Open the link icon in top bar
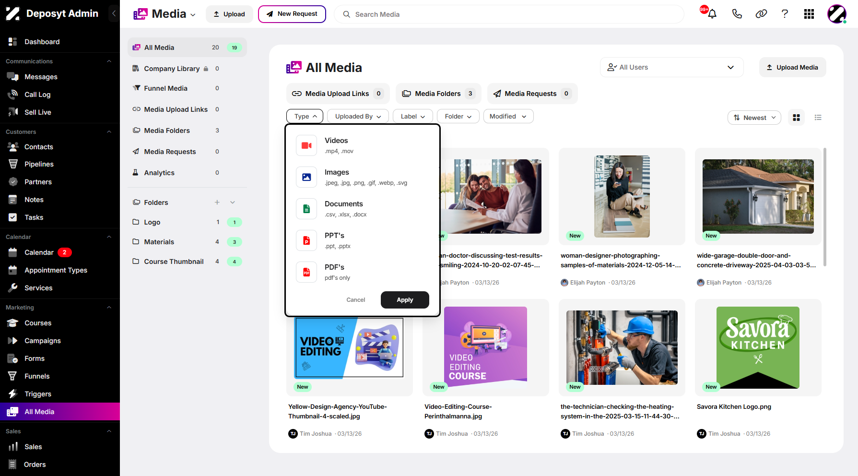This screenshot has width=858, height=476. [761, 14]
